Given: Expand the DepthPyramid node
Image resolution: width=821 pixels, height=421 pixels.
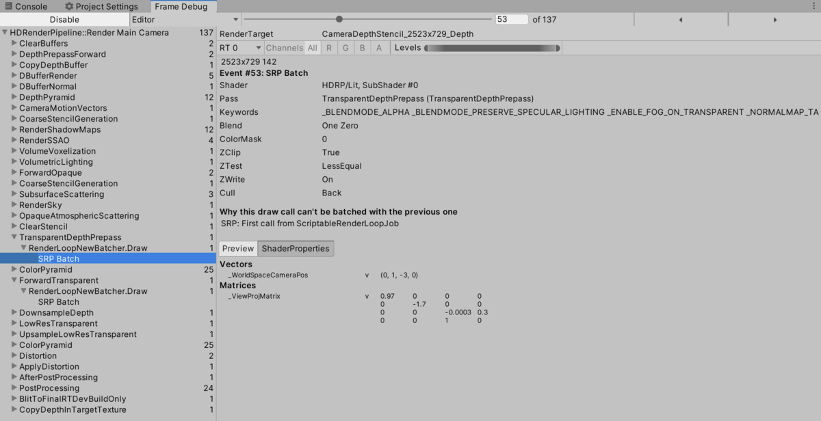Looking at the screenshot, I should [x=14, y=97].
